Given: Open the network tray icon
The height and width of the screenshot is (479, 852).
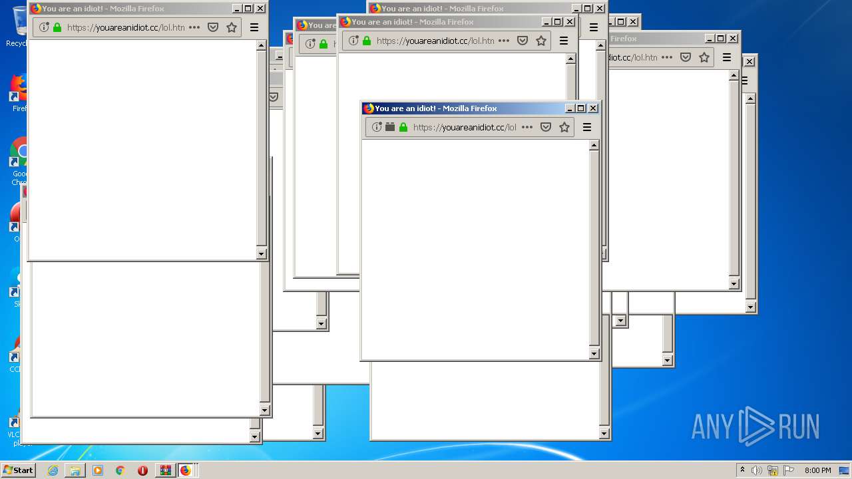Looking at the screenshot, I should click(x=773, y=470).
